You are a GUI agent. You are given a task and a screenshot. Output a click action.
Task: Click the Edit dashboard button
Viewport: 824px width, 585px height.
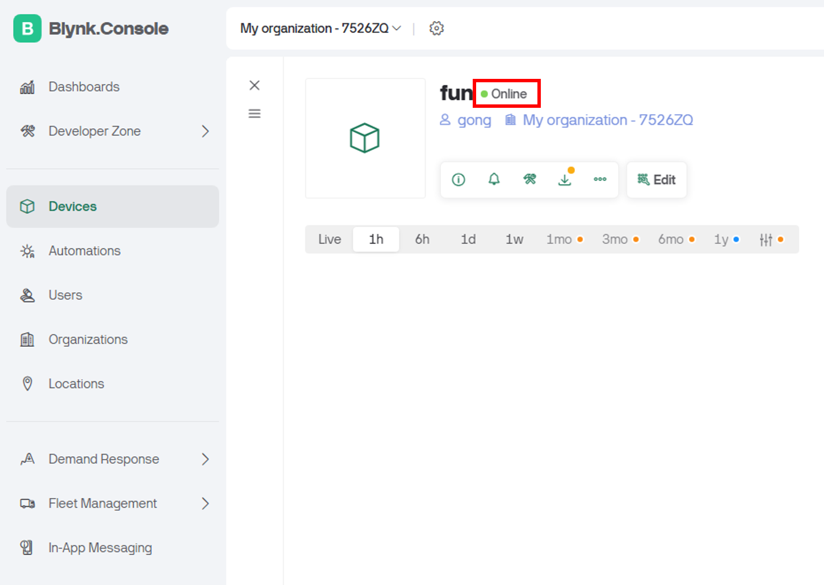[x=657, y=180]
